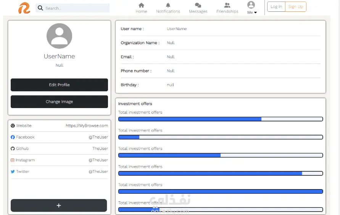The height and width of the screenshot is (215, 340).
Task: Click the Log In button
Action: coord(276,7)
